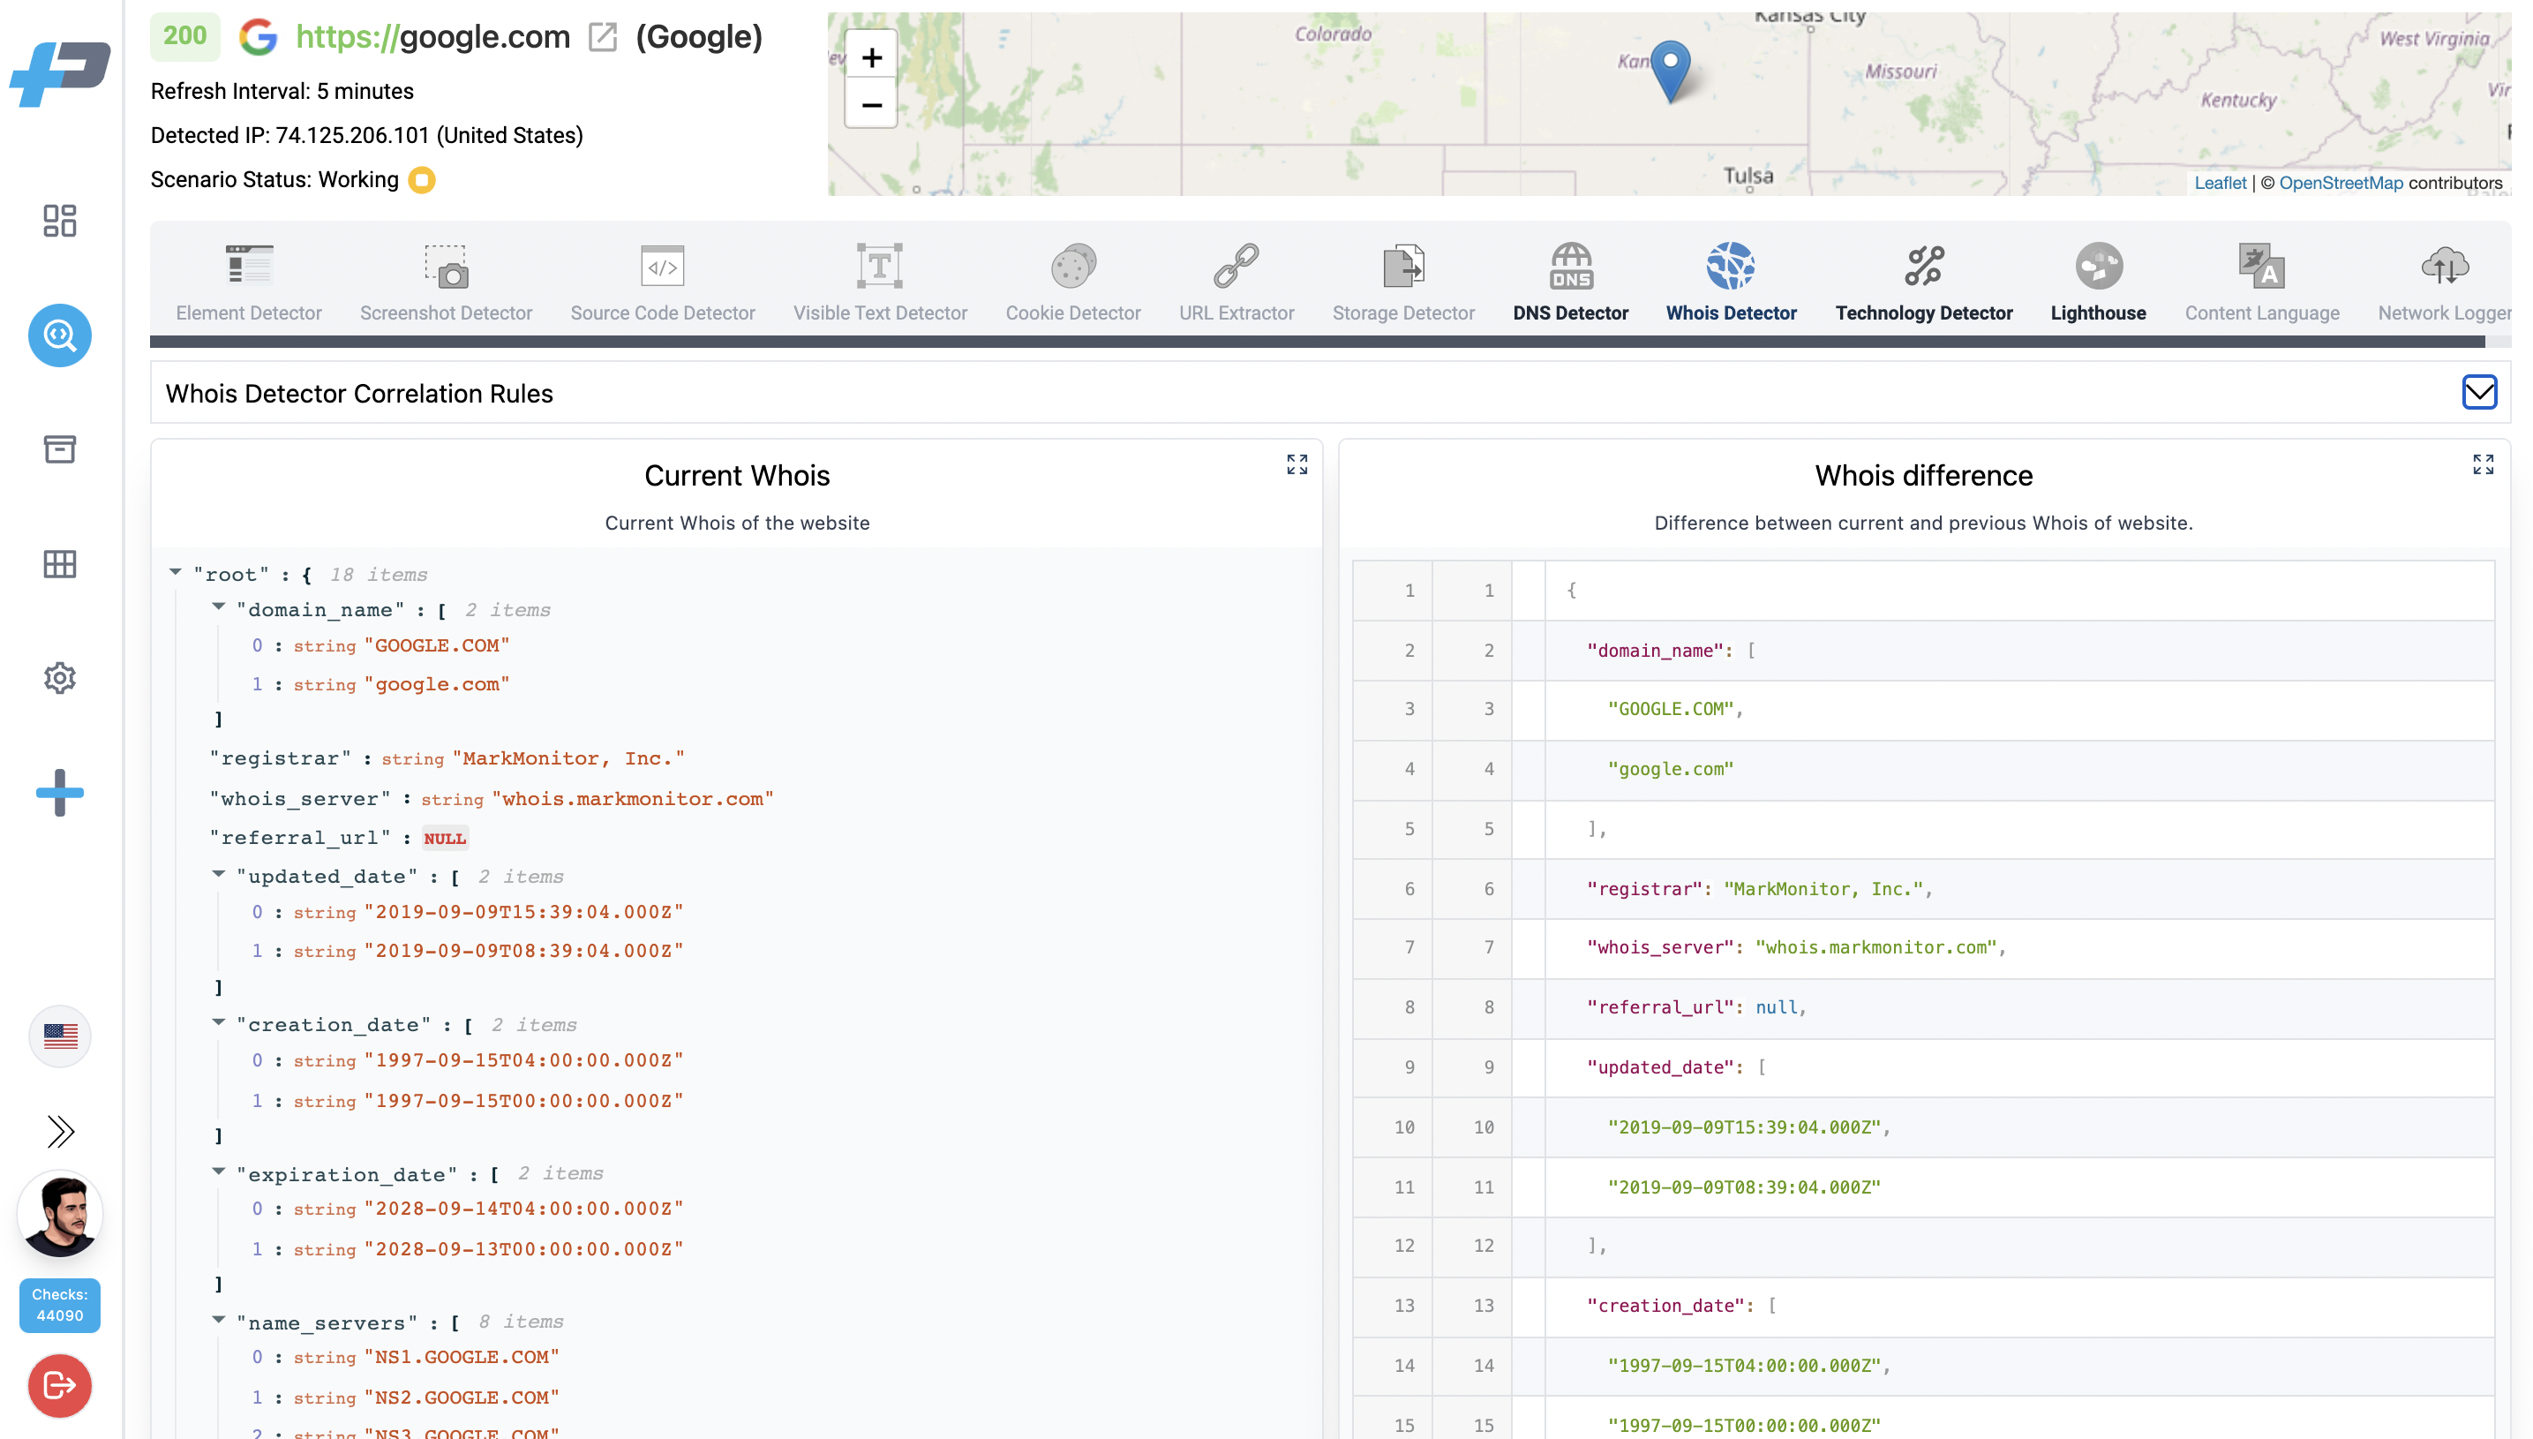Click the Content Language icon
Viewport: 2533px width, 1439px height.
point(2261,266)
